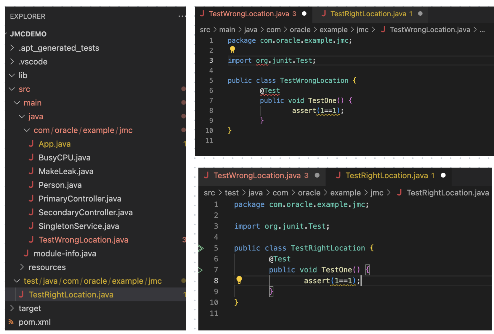
Task: Open Explorer more actions ellipsis
Action: [x=182, y=16]
